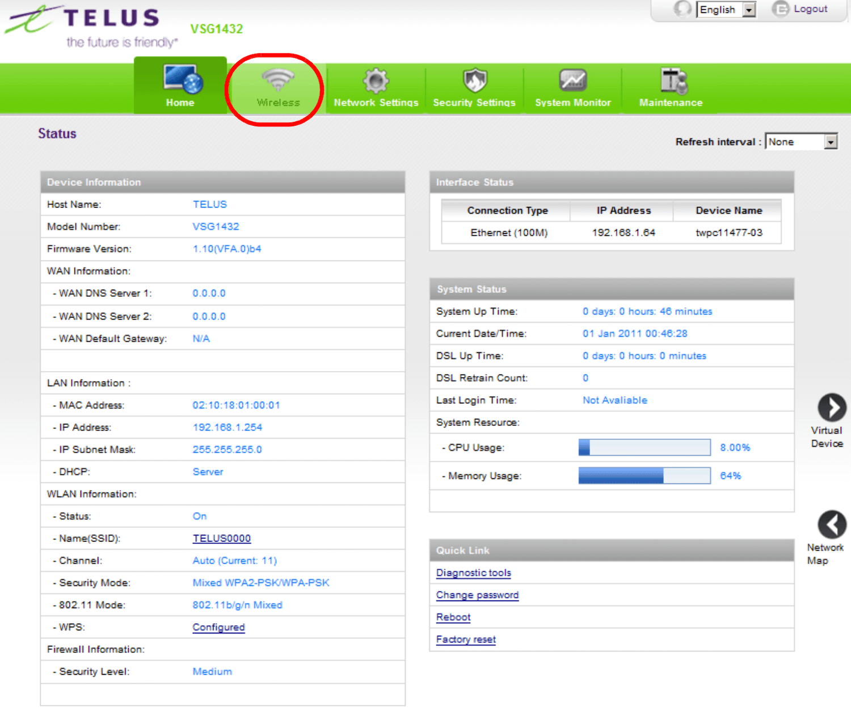
Task: Go to Change password link
Action: [x=478, y=595]
